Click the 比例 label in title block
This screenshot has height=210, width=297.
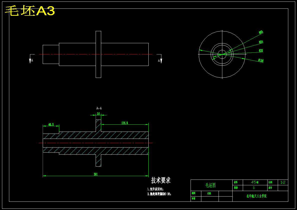point(270,182)
